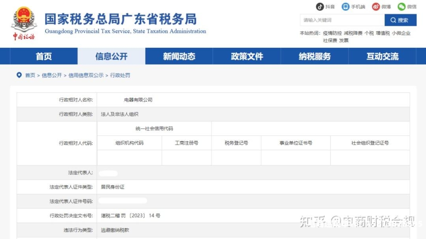Click the 手机端 mobile icon
426x239 pixels.
coord(346,7)
